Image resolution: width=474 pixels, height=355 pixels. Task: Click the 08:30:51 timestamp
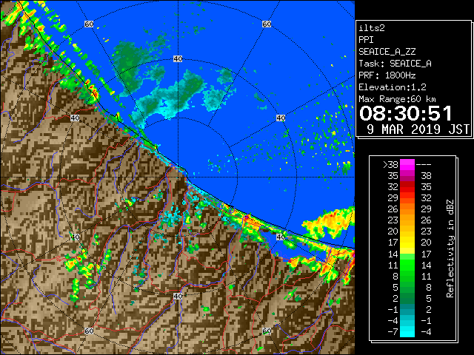[406, 113]
